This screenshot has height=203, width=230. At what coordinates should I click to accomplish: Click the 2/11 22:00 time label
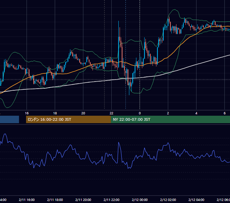pyautogui.click(x=112, y=200)
